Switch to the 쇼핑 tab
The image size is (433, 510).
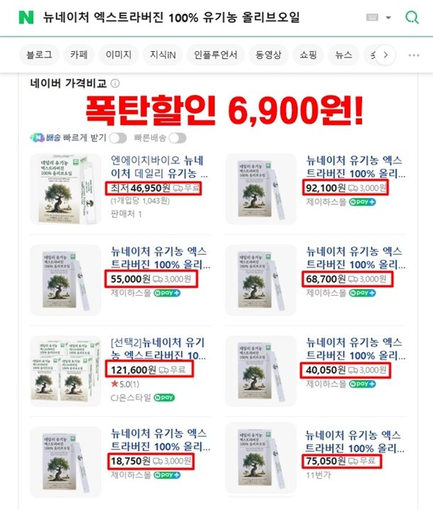coord(308,55)
